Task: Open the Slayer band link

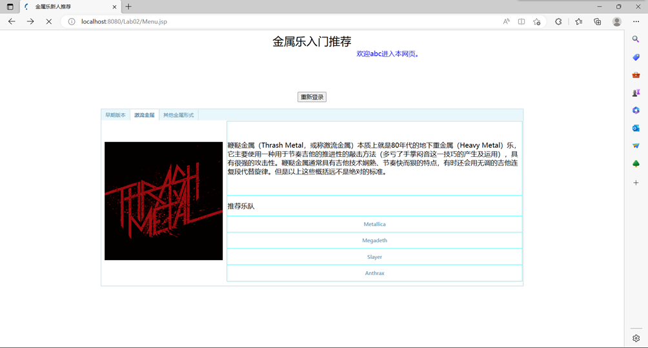Action: (374, 257)
